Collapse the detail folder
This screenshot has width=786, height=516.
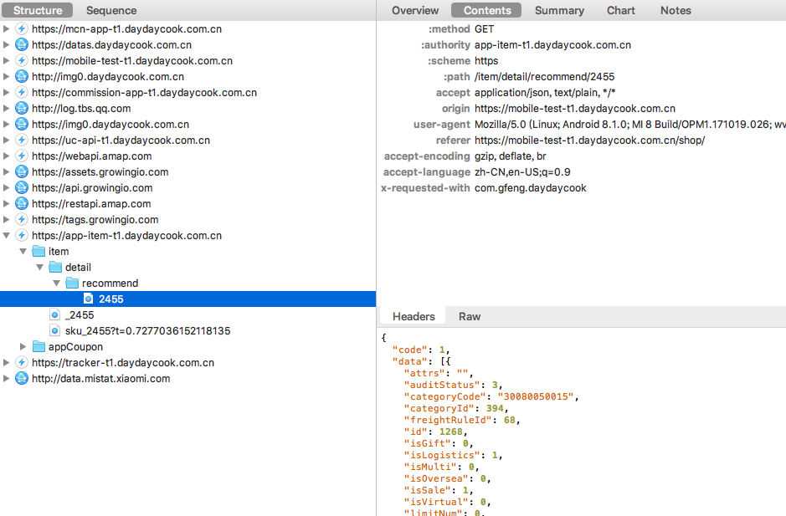[39, 268]
